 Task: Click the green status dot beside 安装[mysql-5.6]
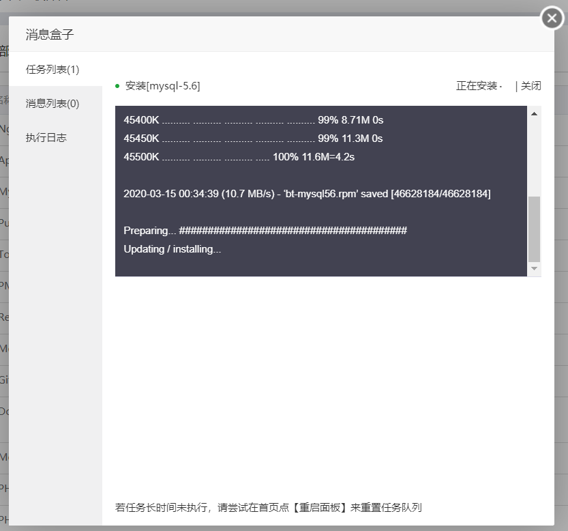click(x=117, y=86)
